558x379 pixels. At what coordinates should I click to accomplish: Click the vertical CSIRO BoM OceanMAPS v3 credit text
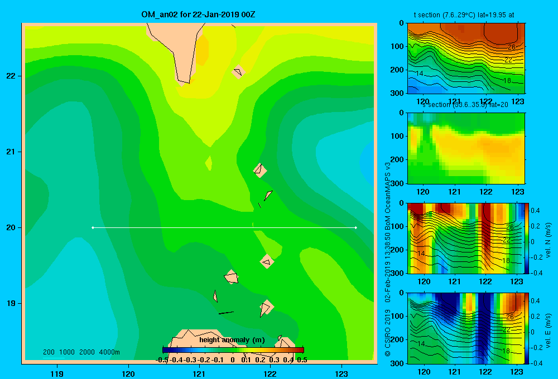[388, 259]
